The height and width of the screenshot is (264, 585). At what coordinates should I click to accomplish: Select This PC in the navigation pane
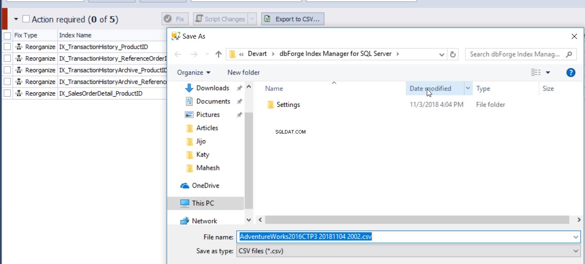pos(203,203)
